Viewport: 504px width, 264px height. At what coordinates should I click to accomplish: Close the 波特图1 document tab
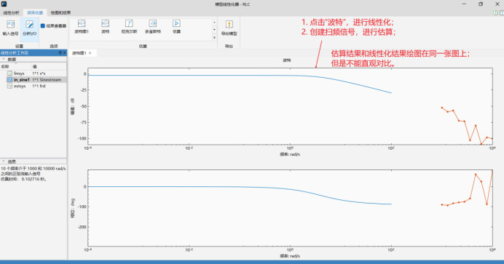(90, 53)
